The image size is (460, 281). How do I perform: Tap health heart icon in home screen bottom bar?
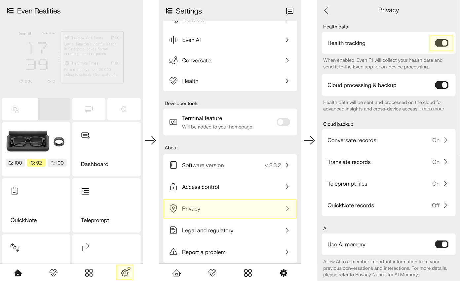click(x=53, y=273)
